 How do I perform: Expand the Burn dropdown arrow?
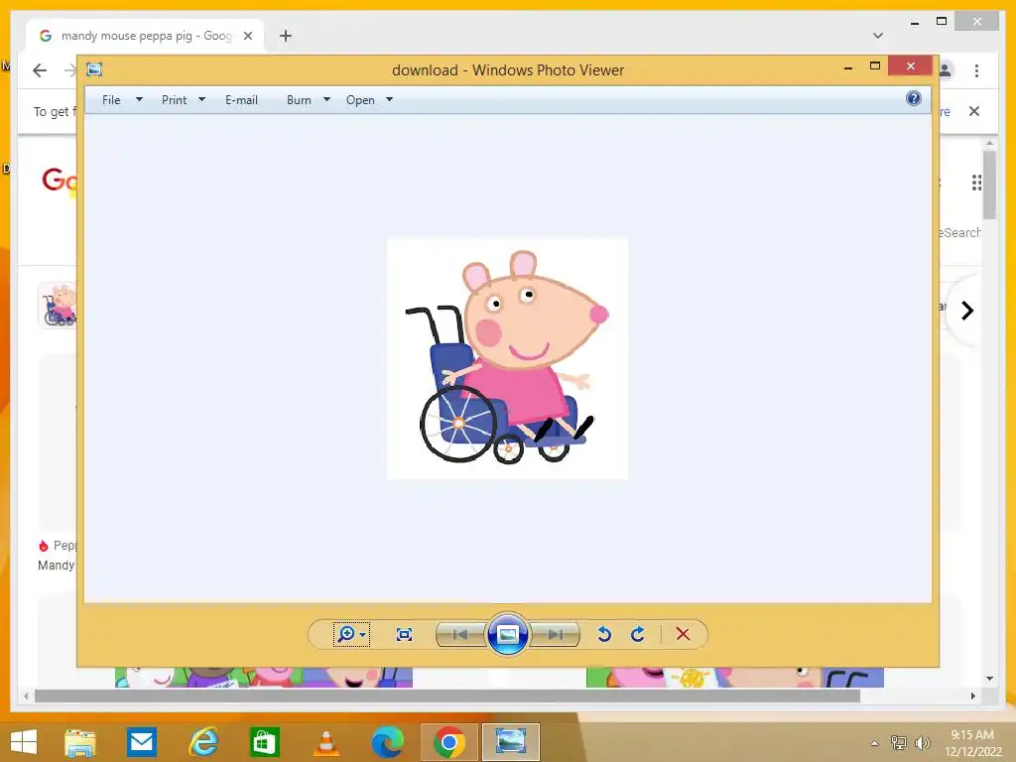point(326,100)
